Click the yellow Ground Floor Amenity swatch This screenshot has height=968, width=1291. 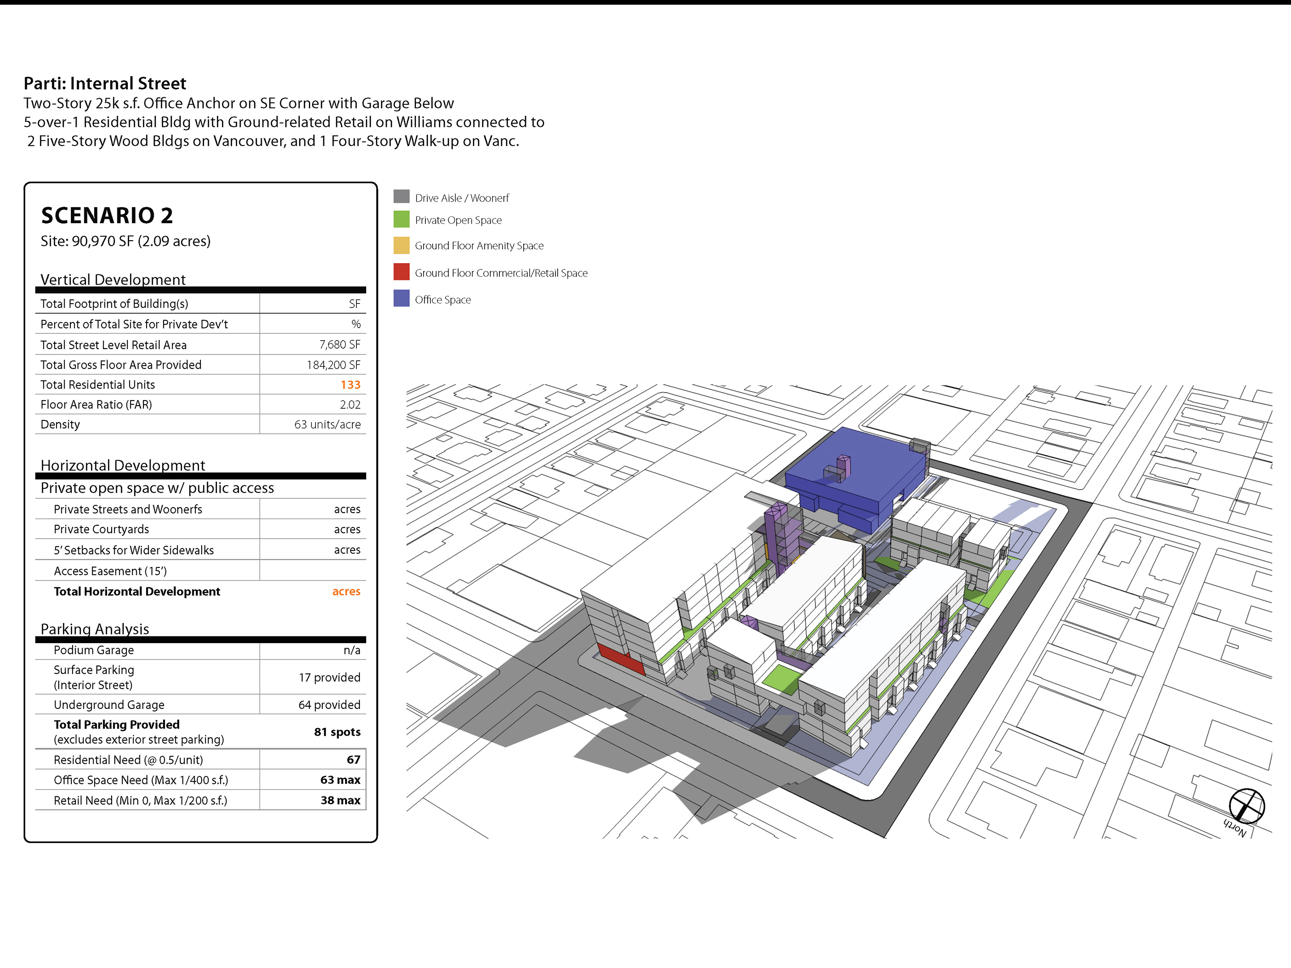pyautogui.click(x=401, y=245)
